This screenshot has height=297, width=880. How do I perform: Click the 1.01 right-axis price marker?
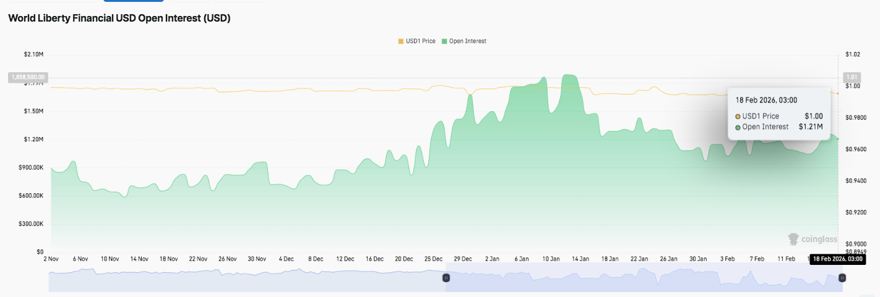pos(852,77)
